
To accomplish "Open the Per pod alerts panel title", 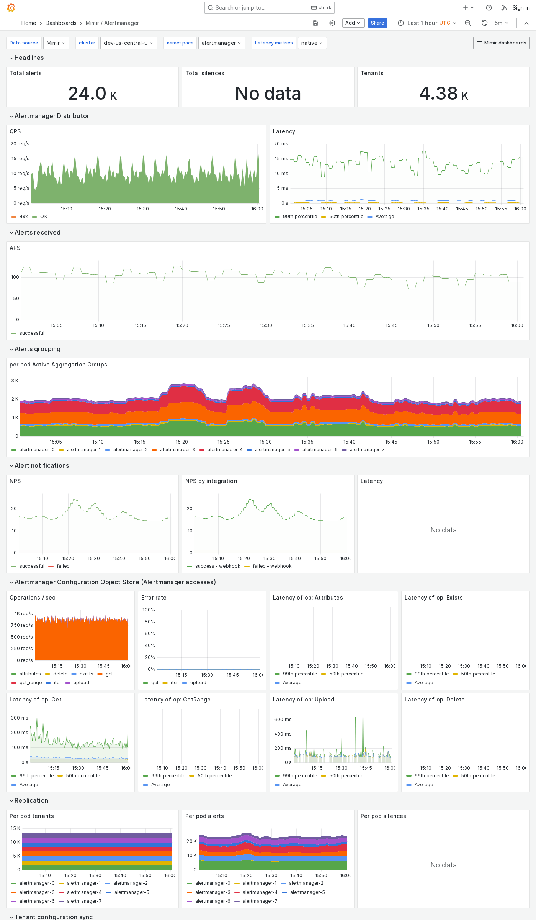I will point(204,816).
